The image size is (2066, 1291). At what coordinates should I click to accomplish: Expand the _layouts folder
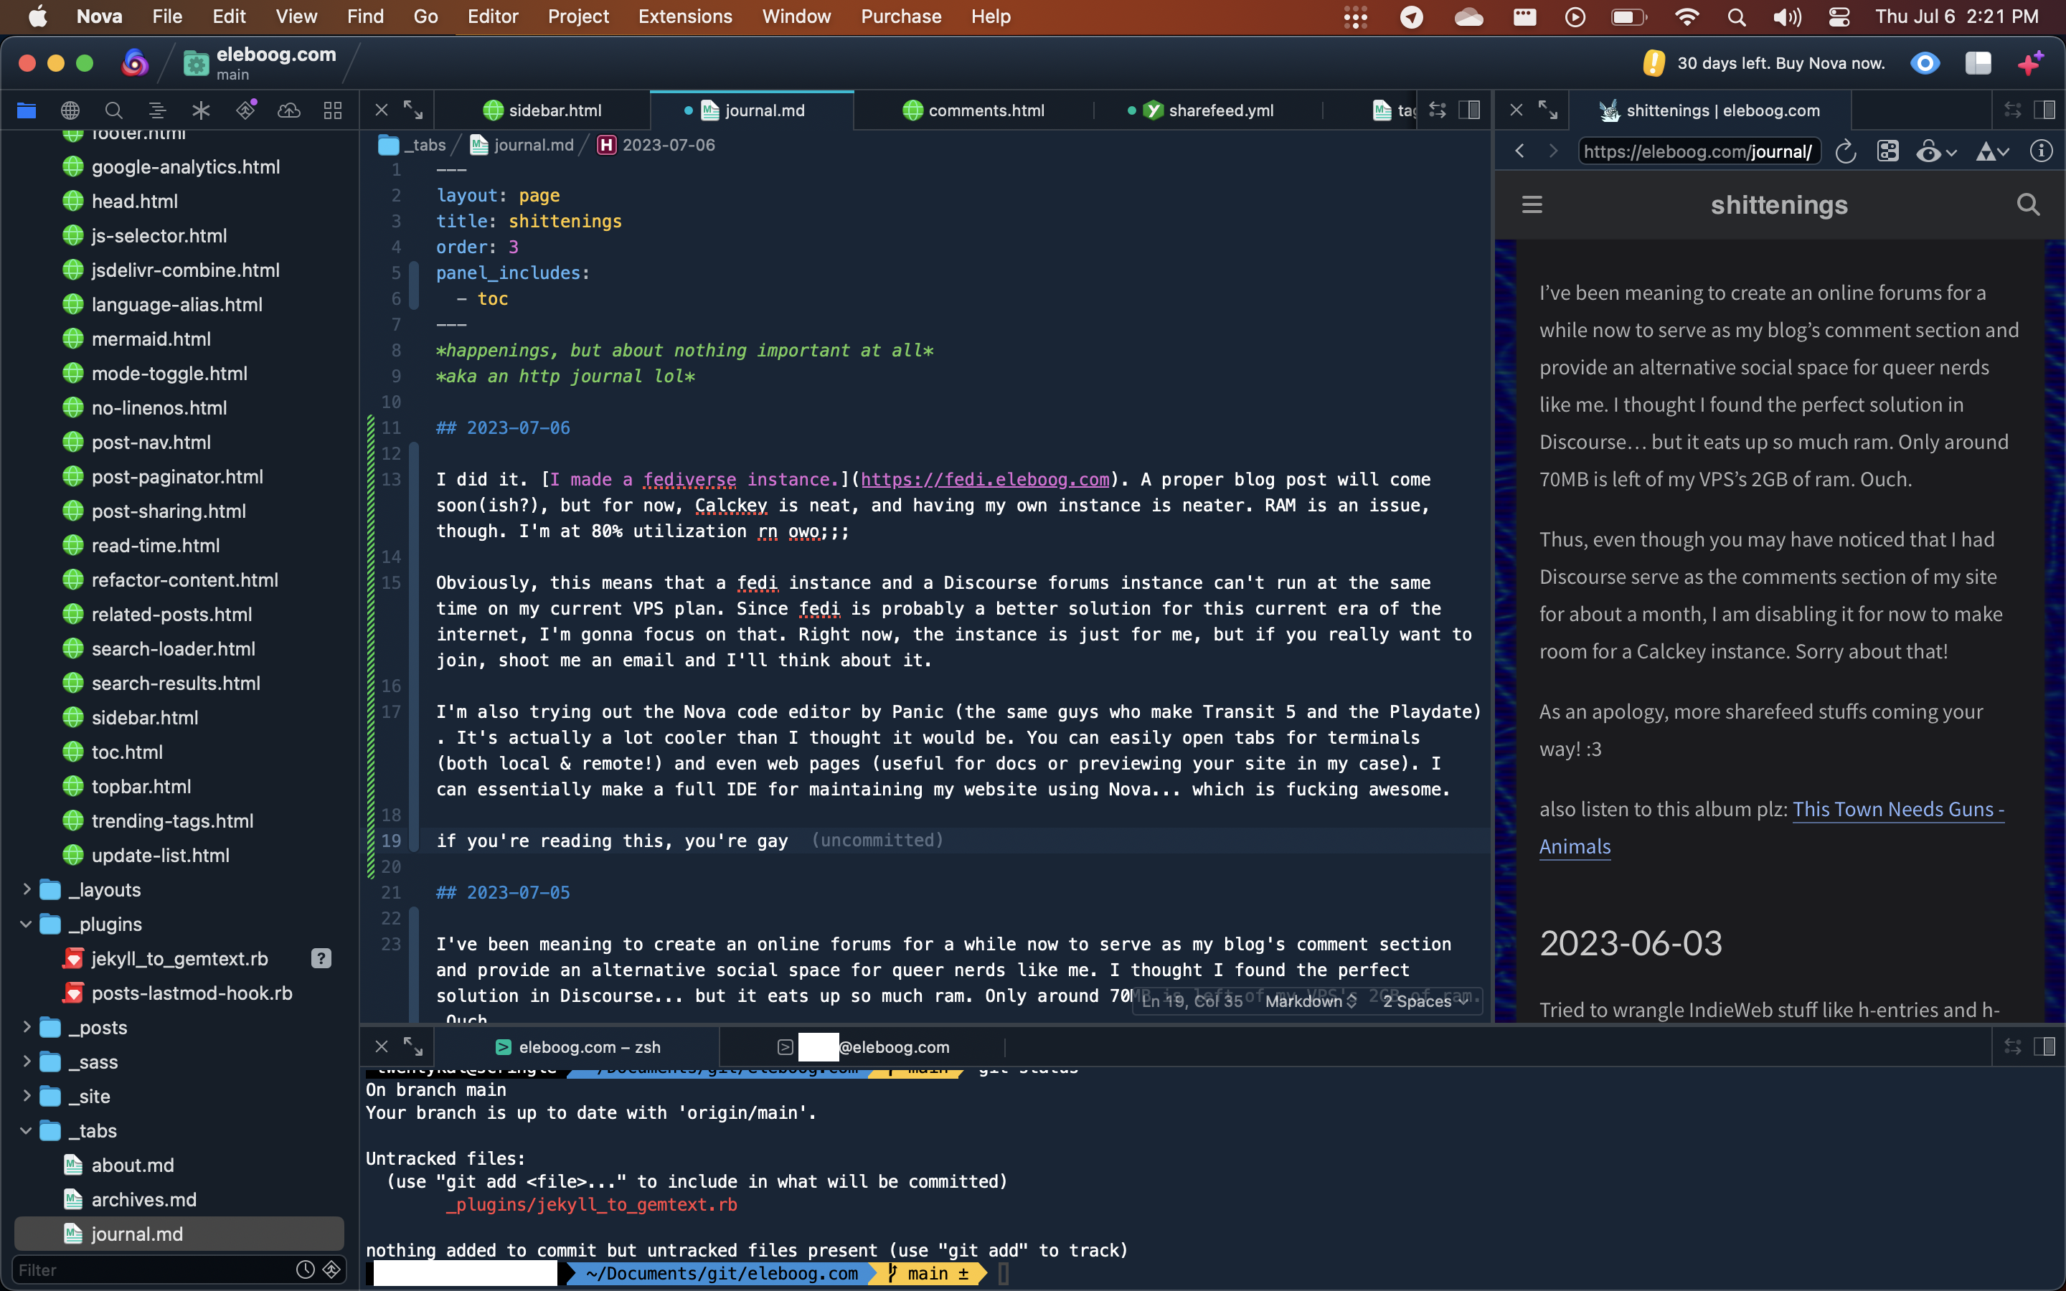coord(26,889)
